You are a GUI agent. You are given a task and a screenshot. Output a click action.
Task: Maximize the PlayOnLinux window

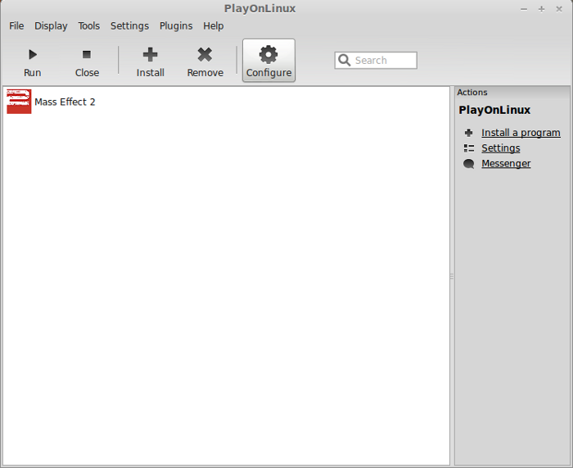coord(541,9)
